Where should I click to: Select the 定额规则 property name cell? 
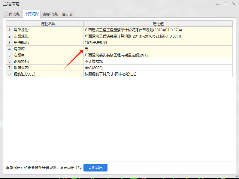coord(48,36)
